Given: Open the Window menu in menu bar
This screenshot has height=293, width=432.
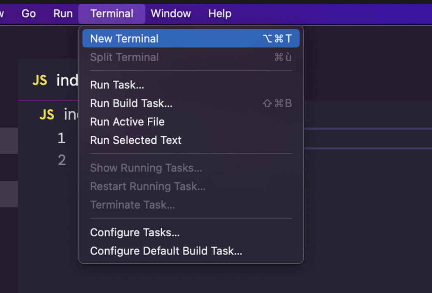Looking at the screenshot, I should pyautogui.click(x=171, y=14).
